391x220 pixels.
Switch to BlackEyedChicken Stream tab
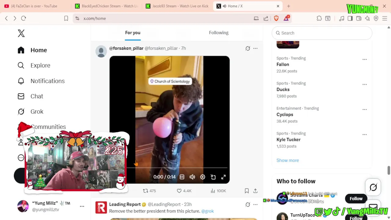pyautogui.click(x=107, y=6)
